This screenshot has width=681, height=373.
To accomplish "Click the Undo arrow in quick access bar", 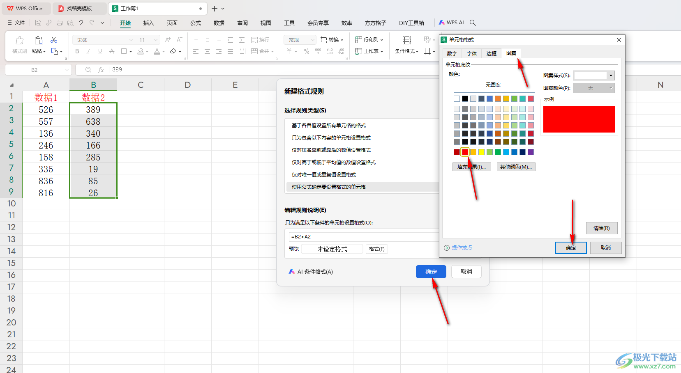I will [81, 23].
